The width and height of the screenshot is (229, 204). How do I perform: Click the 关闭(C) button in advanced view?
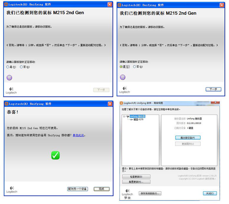pos(210,193)
